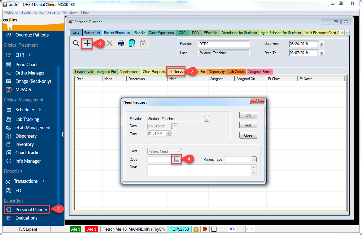Image resolution: width=362 pixels, height=235 pixels.
Task: Open the Scheduler module in sidebar
Action: point(25,109)
